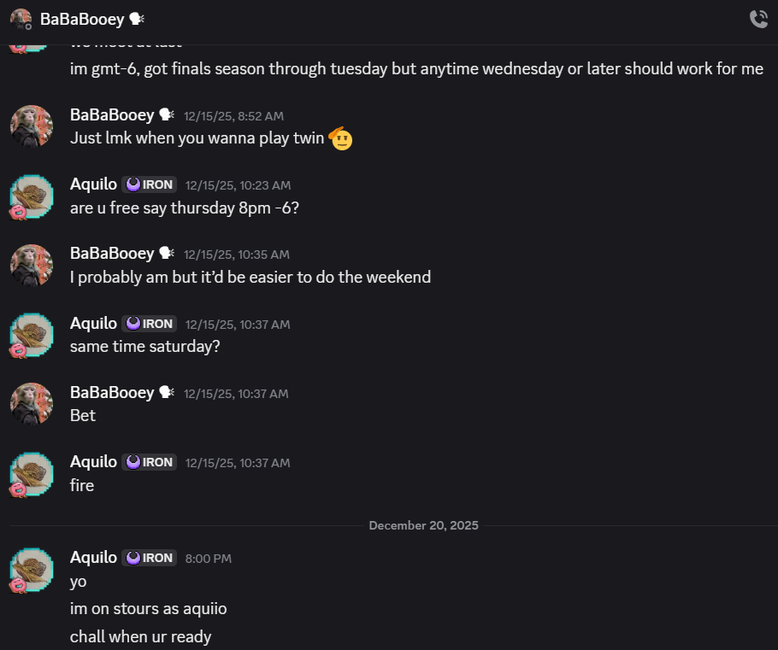Click the IRON badge beside "same time saturday?" author

tap(150, 324)
